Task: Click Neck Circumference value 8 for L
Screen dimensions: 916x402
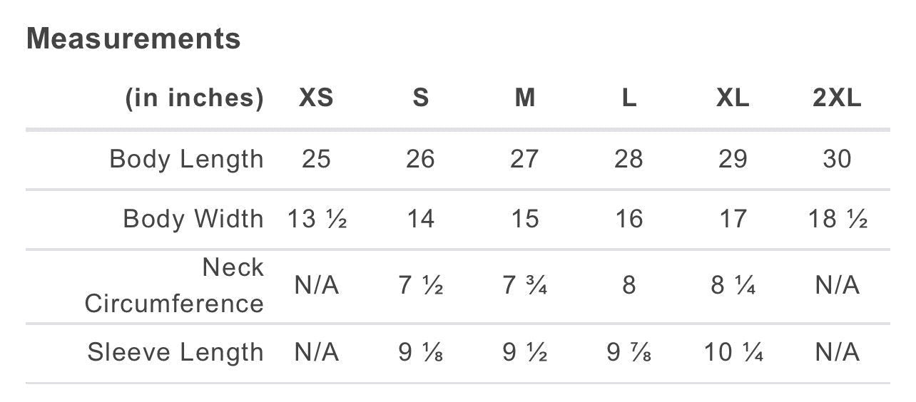Action: (x=629, y=286)
